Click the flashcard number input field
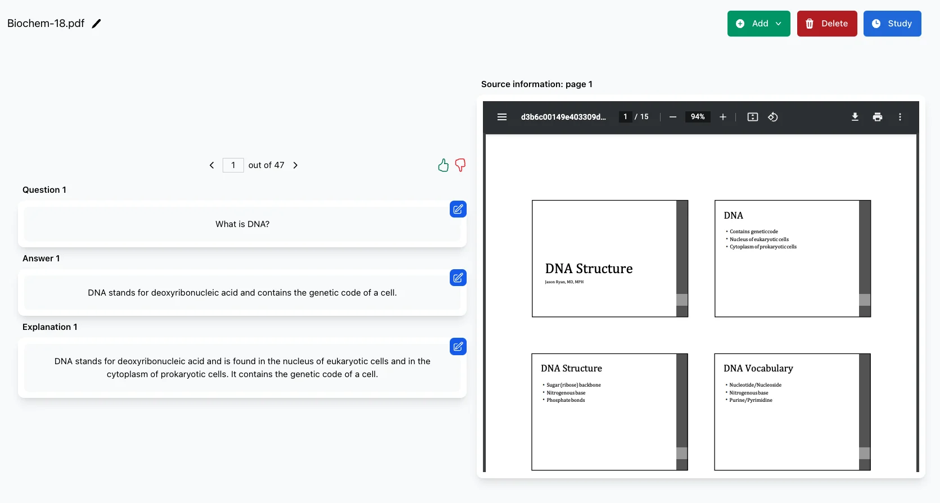This screenshot has height=503, width=940. (233, 165)
